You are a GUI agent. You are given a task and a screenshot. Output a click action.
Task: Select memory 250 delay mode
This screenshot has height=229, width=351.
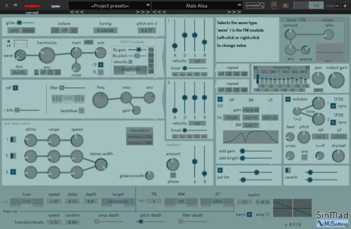(x=140, y=137)
